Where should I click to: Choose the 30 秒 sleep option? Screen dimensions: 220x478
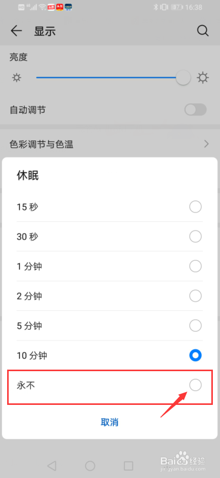tap(109, 237)
